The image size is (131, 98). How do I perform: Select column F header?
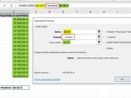tap(77, 12)
